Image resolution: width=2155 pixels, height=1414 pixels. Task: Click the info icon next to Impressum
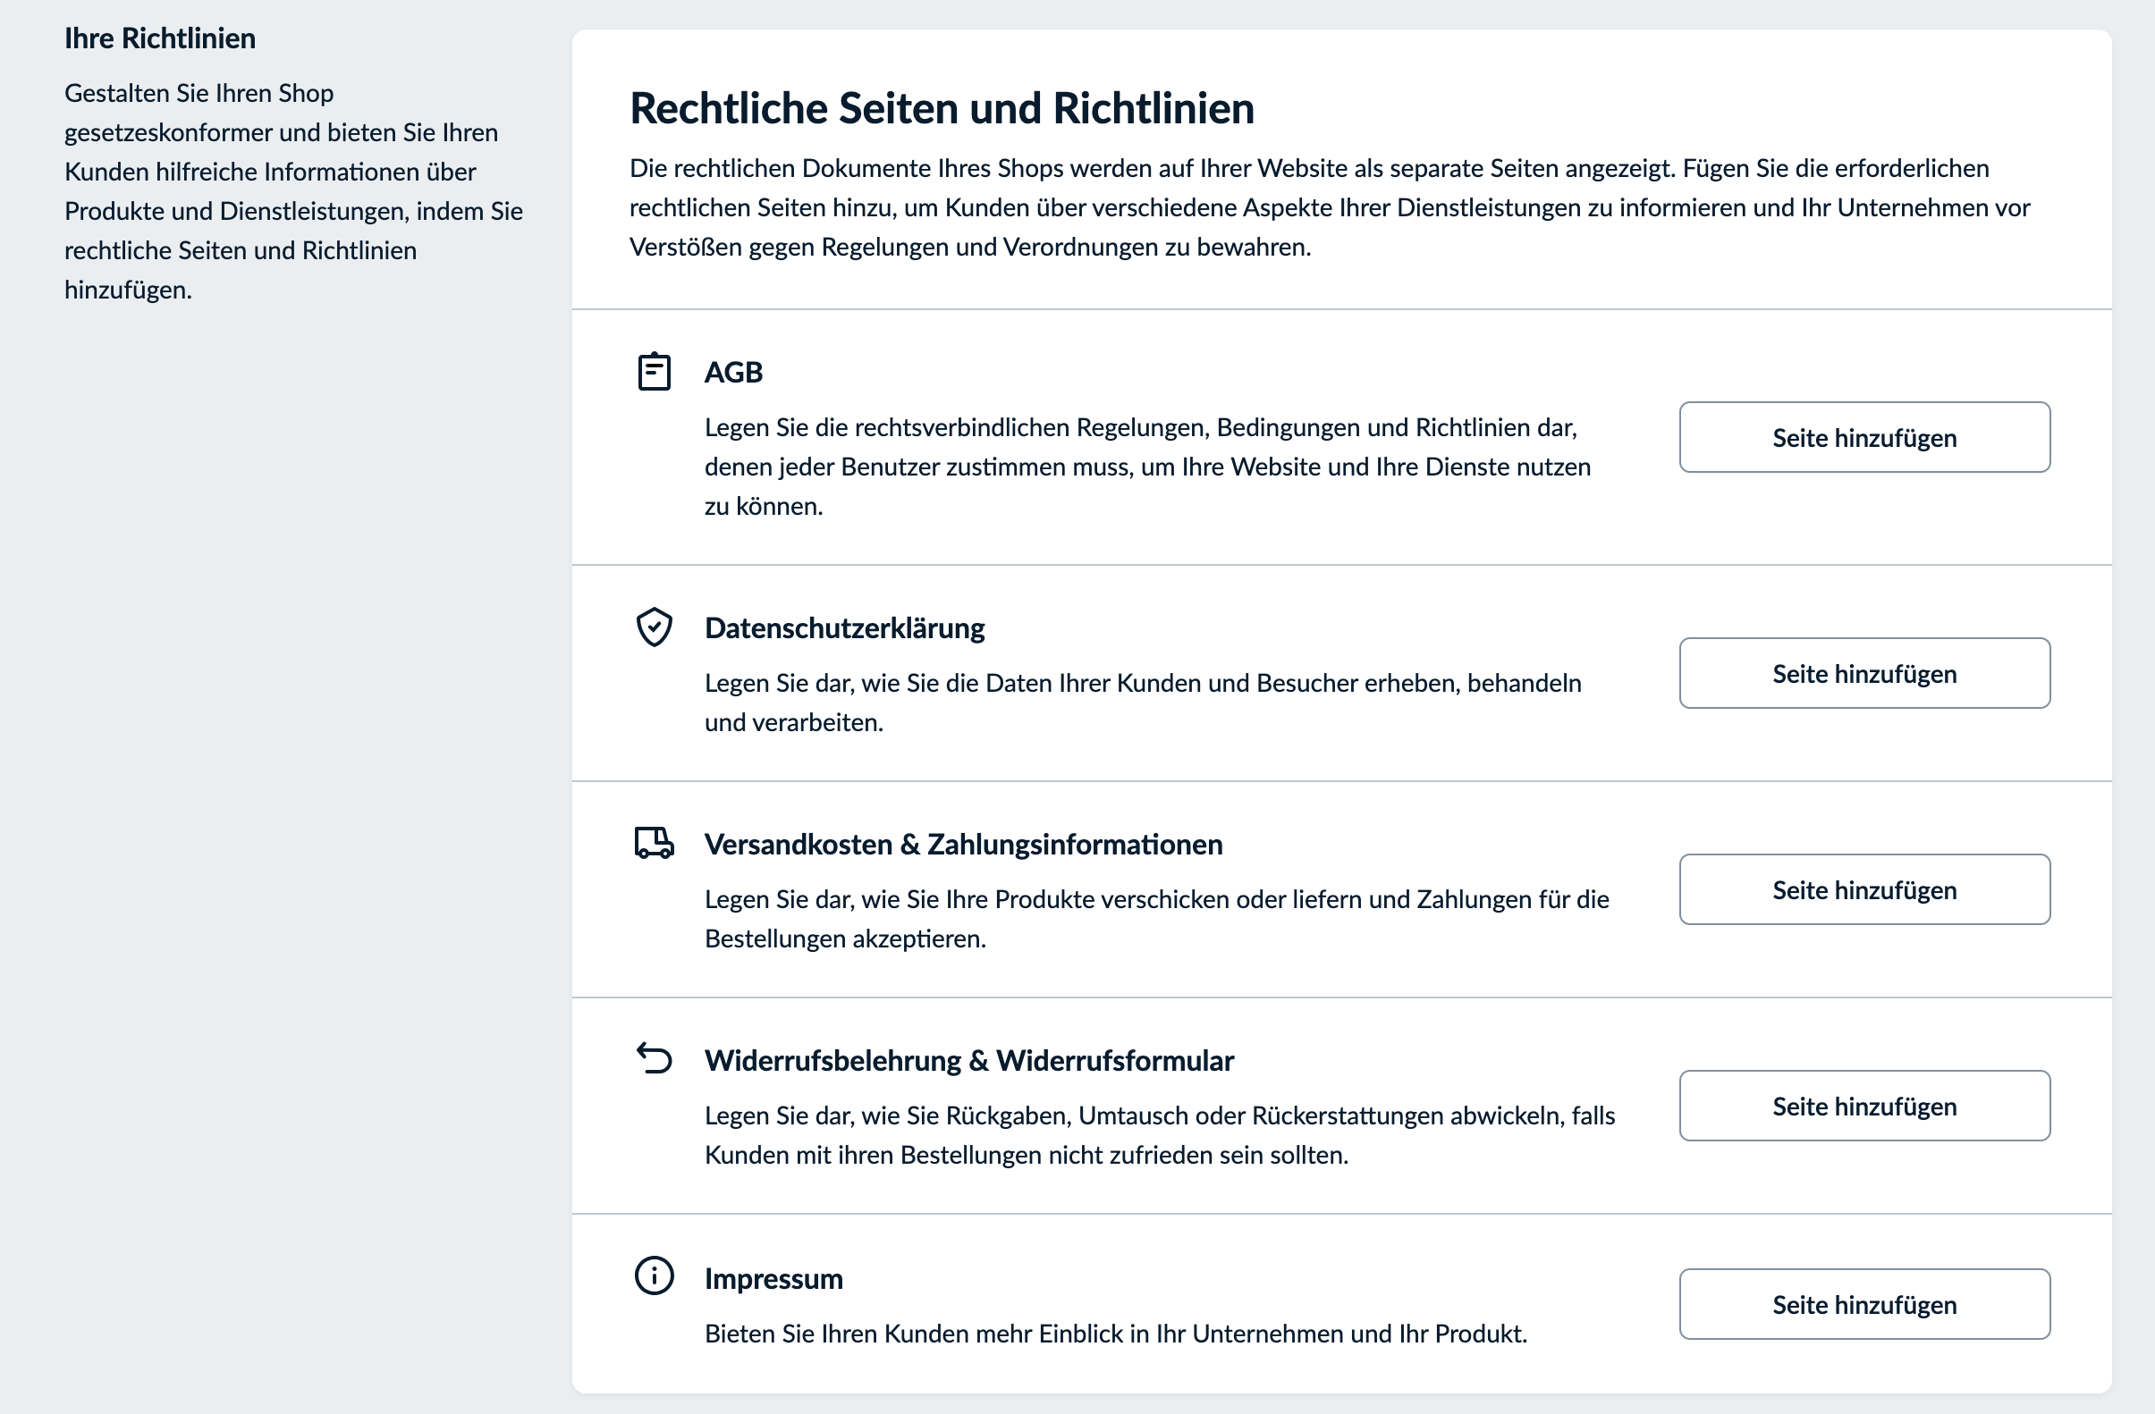654,1276
